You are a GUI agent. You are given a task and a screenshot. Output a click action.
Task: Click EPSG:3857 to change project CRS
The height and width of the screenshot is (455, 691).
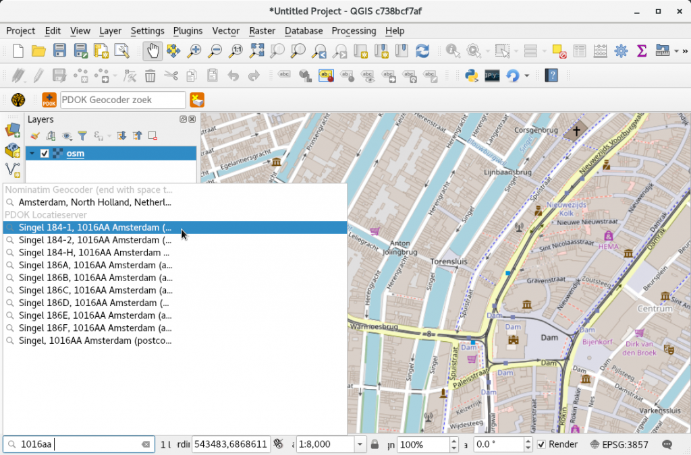coord(626,444)
